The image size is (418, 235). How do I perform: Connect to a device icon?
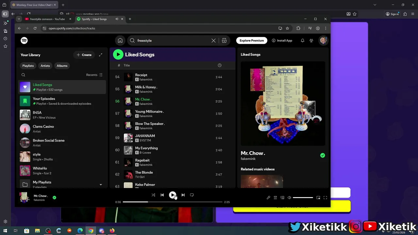(282, 197)
